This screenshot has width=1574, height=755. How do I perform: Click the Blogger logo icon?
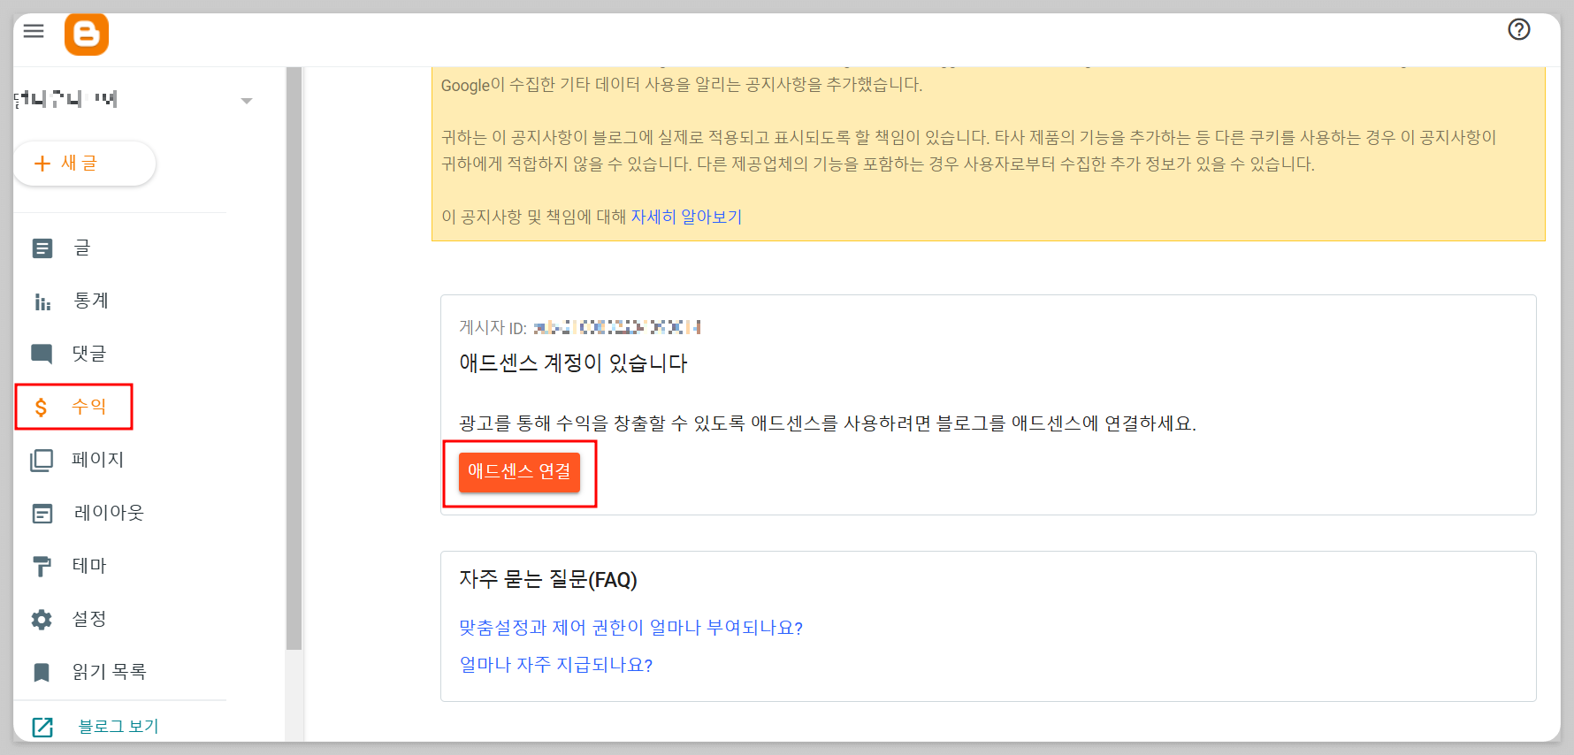click(87, 34)
